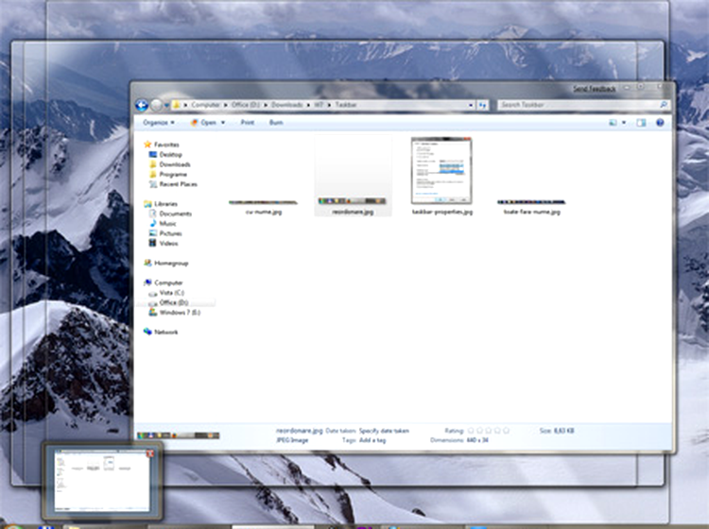
Task: Click the Send Feedback link
Action: coord(595,89)
